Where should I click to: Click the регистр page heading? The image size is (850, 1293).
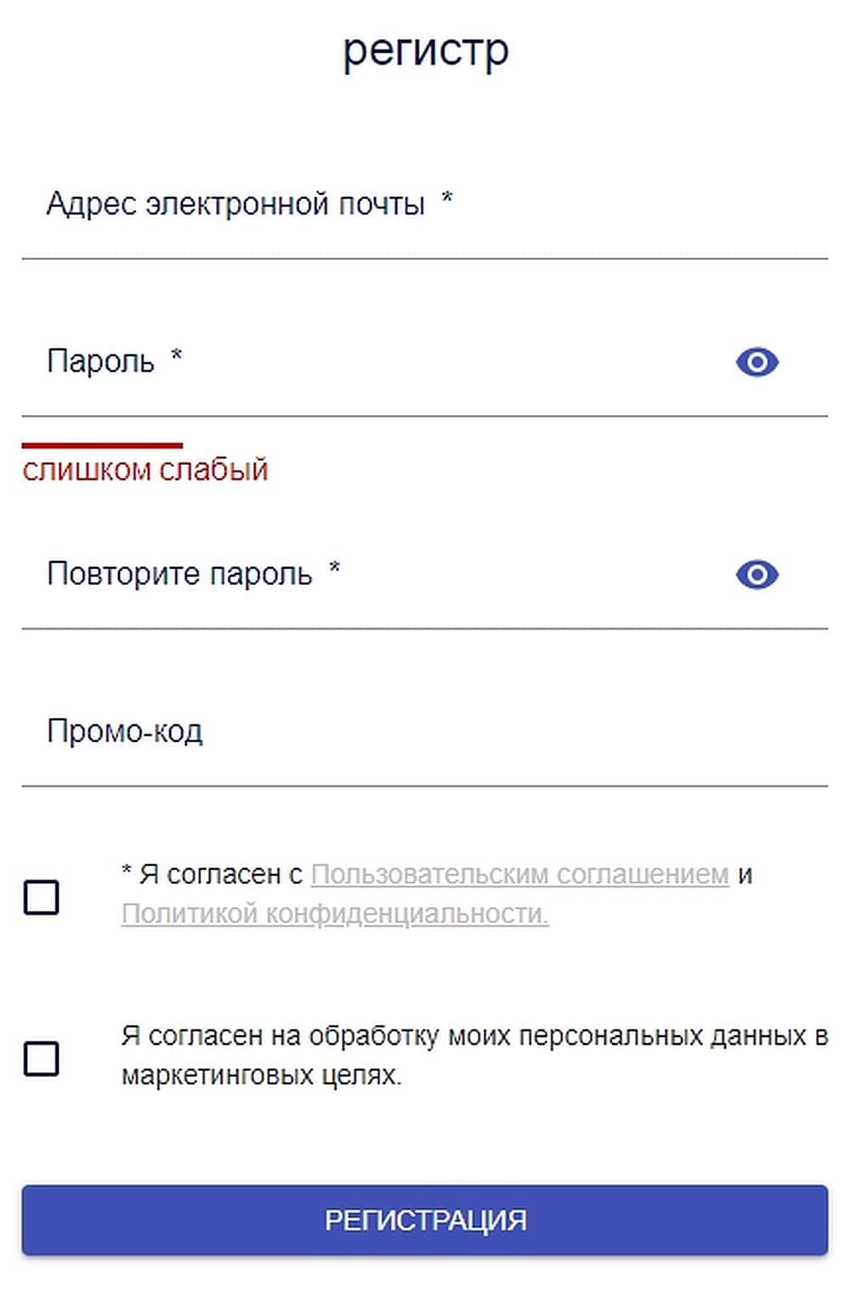tap(425, 51)
